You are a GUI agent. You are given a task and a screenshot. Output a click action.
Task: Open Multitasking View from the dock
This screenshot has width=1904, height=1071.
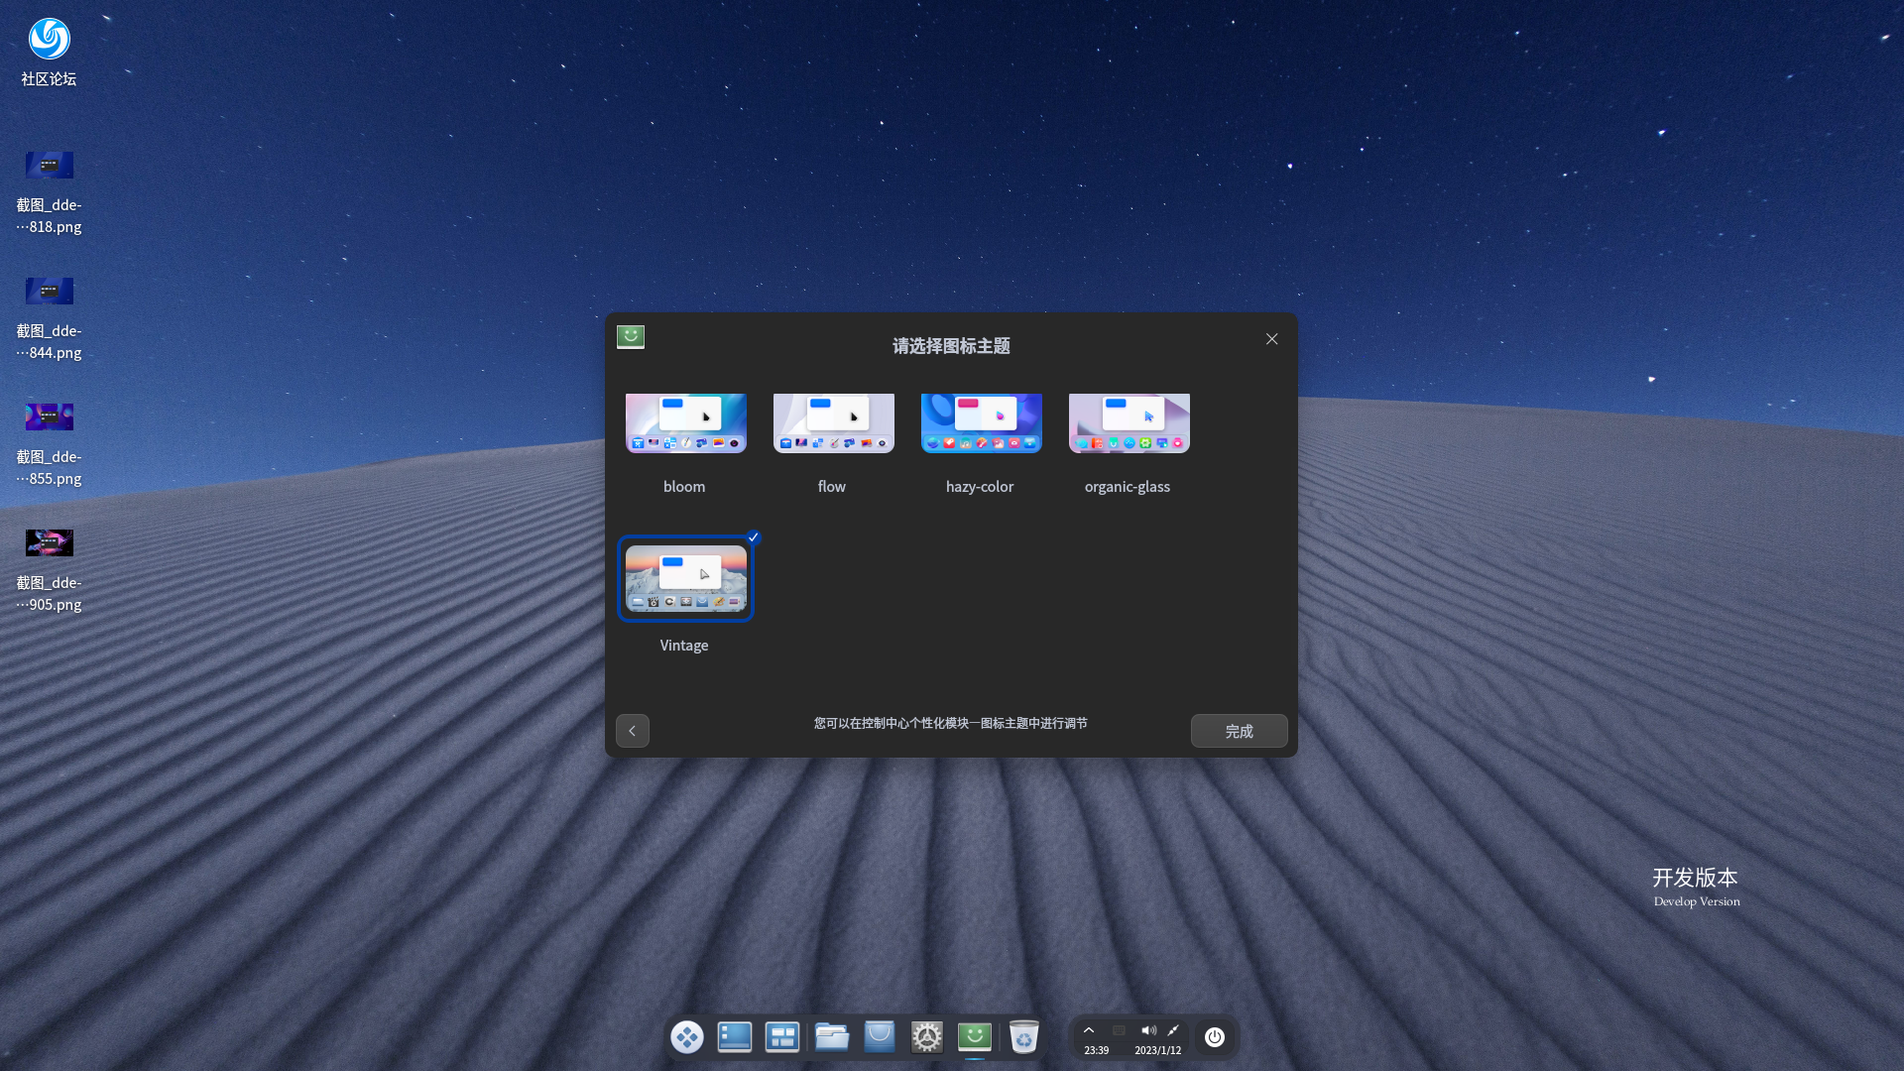click(782, 1037)
